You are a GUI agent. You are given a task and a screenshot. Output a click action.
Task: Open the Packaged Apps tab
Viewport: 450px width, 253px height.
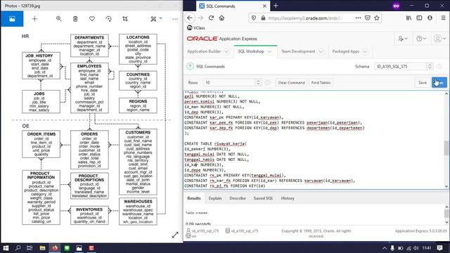(346, 51)
